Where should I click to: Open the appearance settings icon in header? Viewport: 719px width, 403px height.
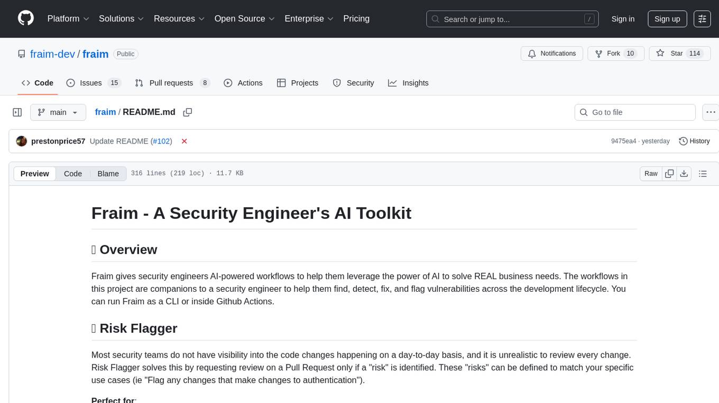tap(702, 19)
